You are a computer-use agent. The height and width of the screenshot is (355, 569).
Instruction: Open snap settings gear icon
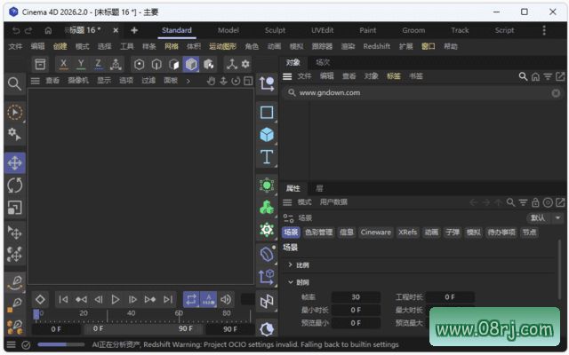[245, 64]
